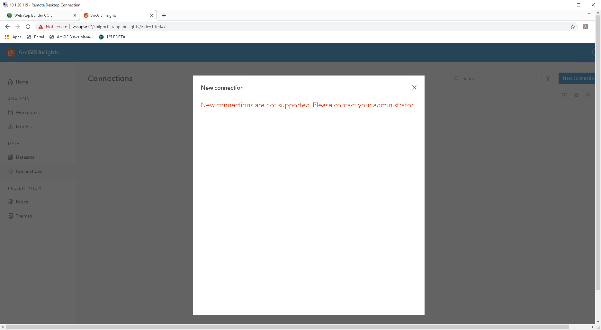The height and width of the screenshot is (330, 601).
Task: Click the PRESENTATION section label
Action: coord(25,188)
